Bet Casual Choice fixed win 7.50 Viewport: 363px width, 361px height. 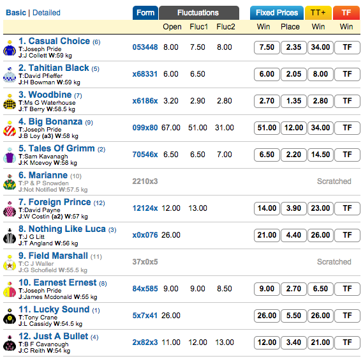point(267,47)
